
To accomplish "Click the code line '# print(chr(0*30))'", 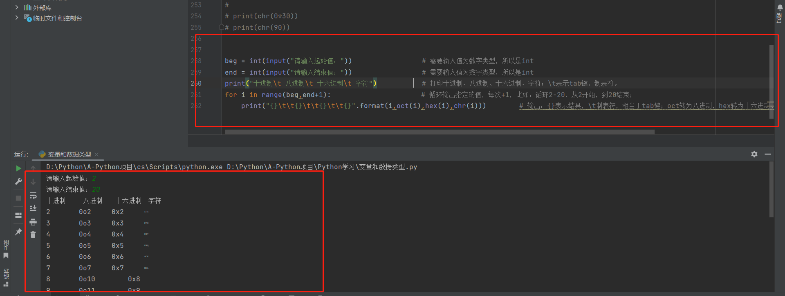I will pyautogui.click(x=261, y=16).
